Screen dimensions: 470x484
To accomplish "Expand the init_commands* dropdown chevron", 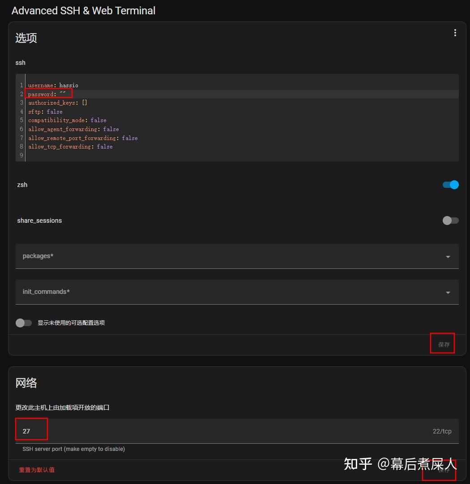I will (x=448, y=292).
